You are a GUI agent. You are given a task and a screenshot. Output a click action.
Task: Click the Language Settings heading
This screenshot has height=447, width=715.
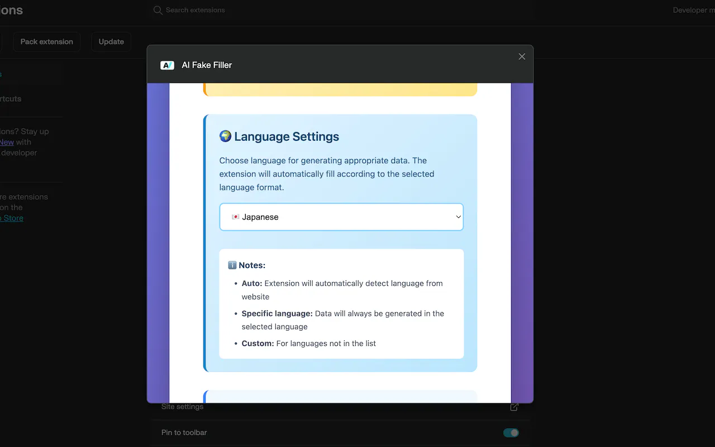287,136
